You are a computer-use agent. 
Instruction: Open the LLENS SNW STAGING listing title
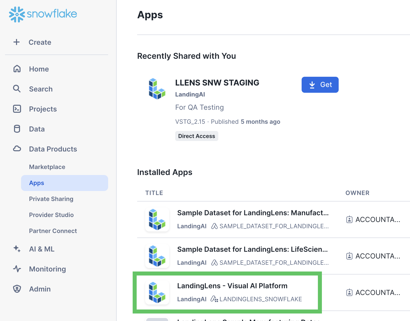click(x=217, y=83)
